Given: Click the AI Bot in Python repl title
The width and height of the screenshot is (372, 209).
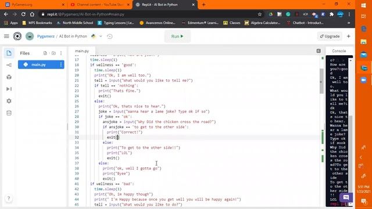Looking at the screenshot, I should [73, 36].
